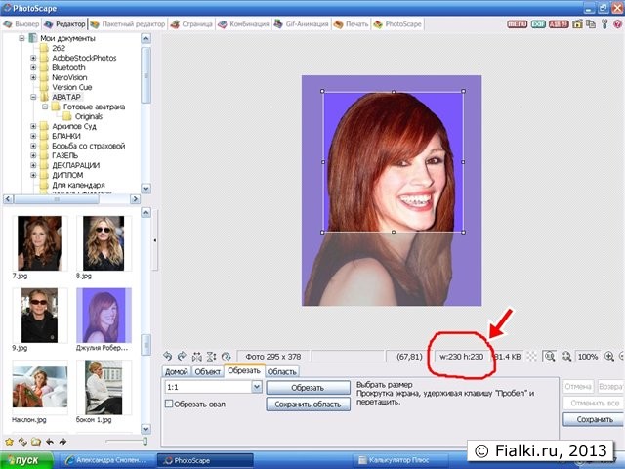The width and height of the screenshot is (625, 469).
Task: Click the back arrow icon below thumbnails
Action: 50,441
